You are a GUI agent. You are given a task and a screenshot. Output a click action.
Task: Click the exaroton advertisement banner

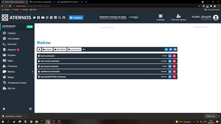pyautogui.click(x=119, y=18)
